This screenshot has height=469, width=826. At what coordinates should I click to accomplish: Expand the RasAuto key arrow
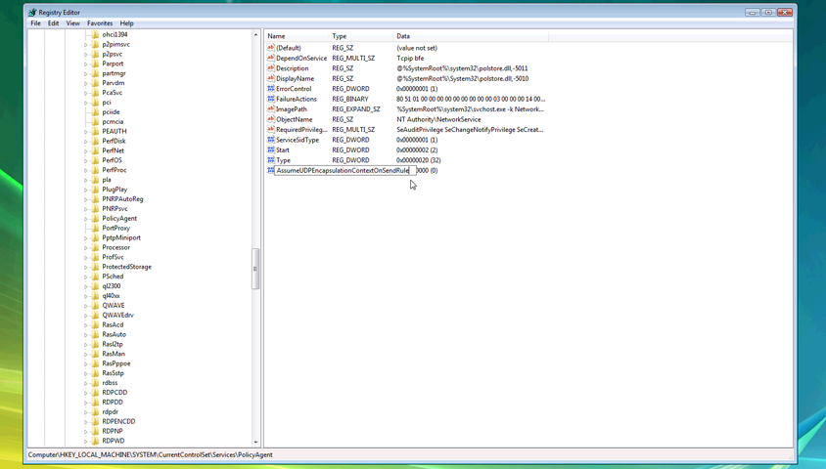[86, 334]
